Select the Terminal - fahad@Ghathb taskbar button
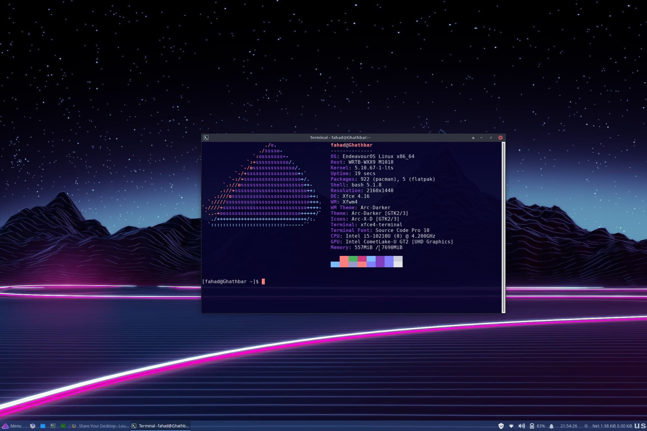Viewport: 647px width, 431px height. 160,426
